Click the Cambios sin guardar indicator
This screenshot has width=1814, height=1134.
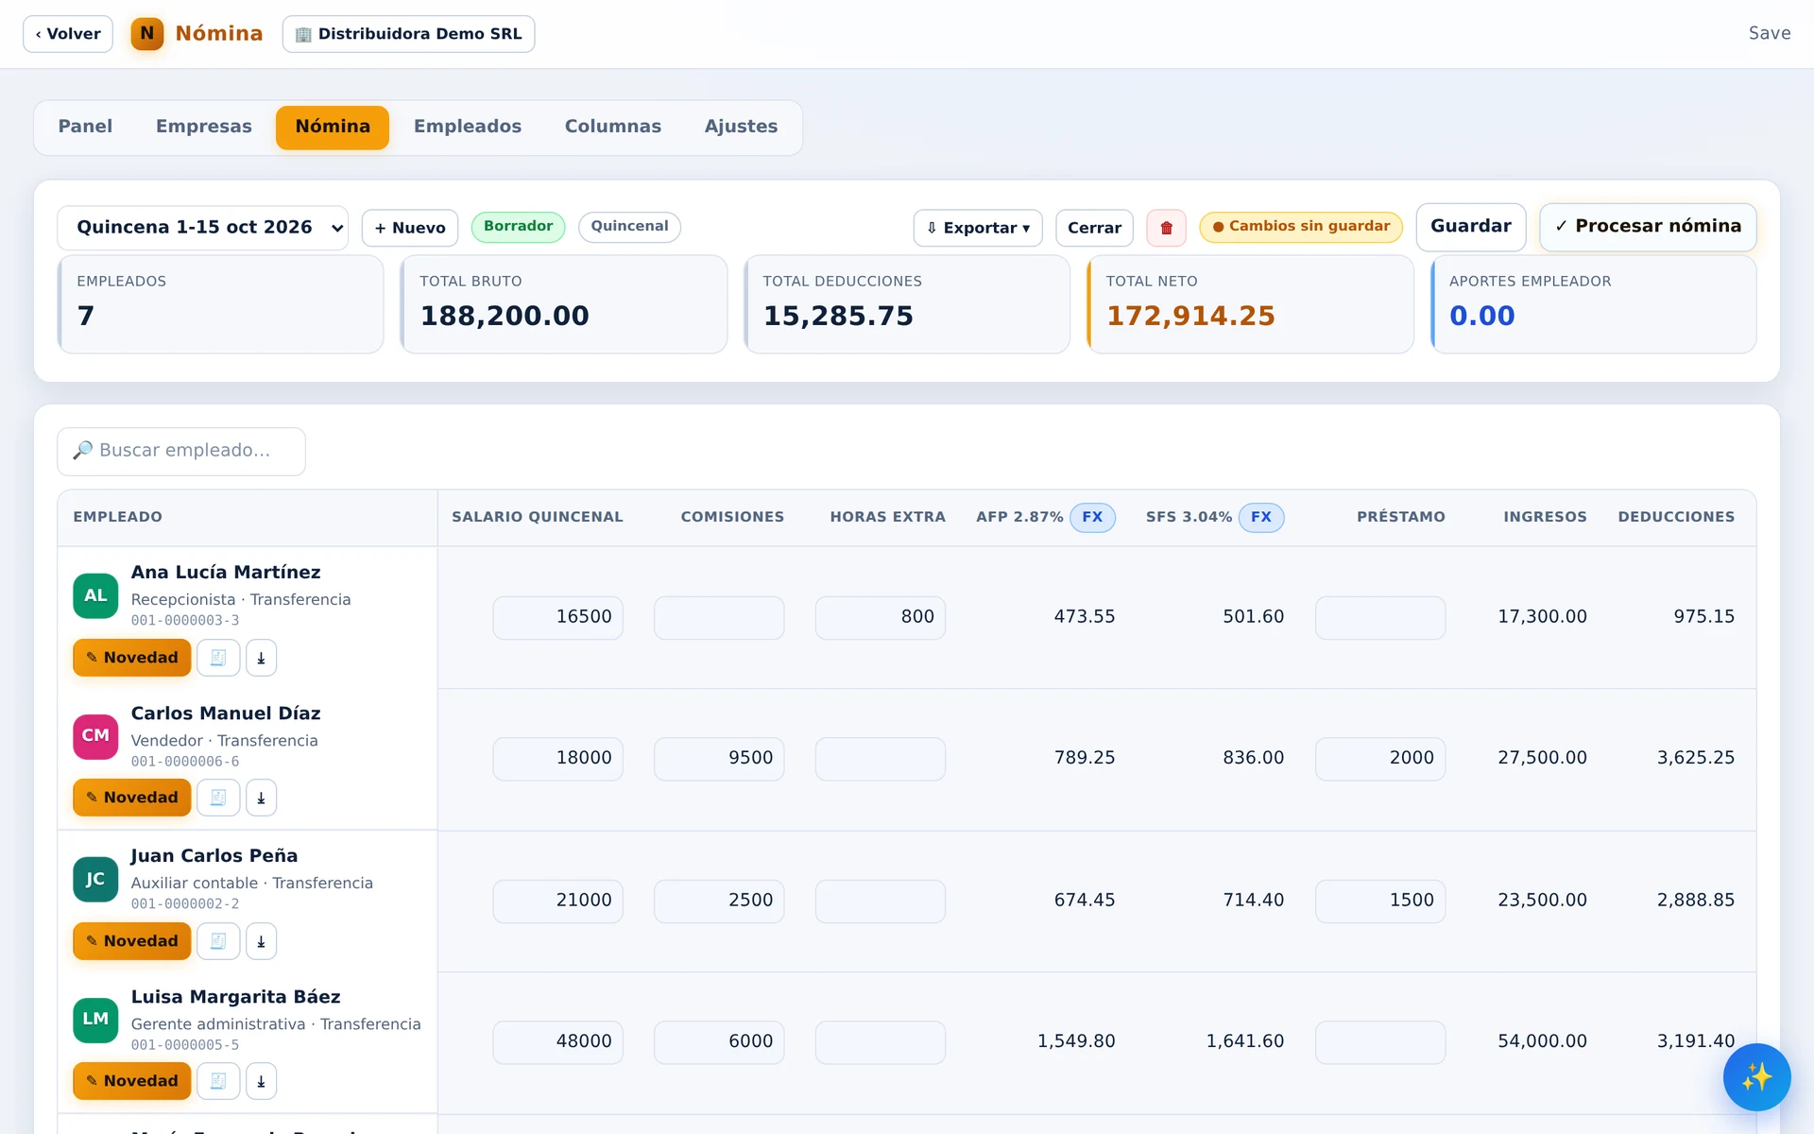pos(1301,227)
